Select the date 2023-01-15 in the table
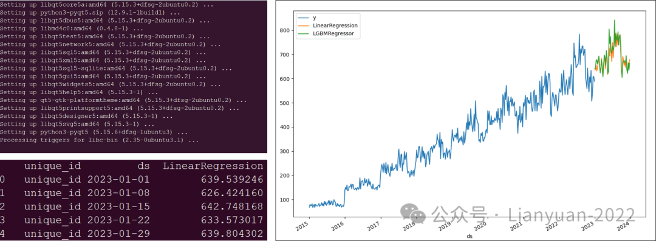 tap(118, 206)
